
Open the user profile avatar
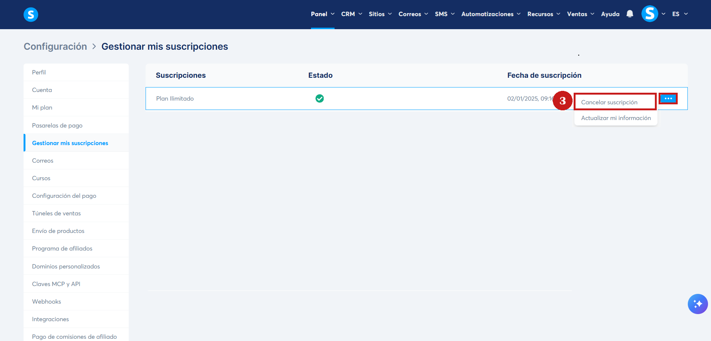pyautogui.click(x=650, y=14)
